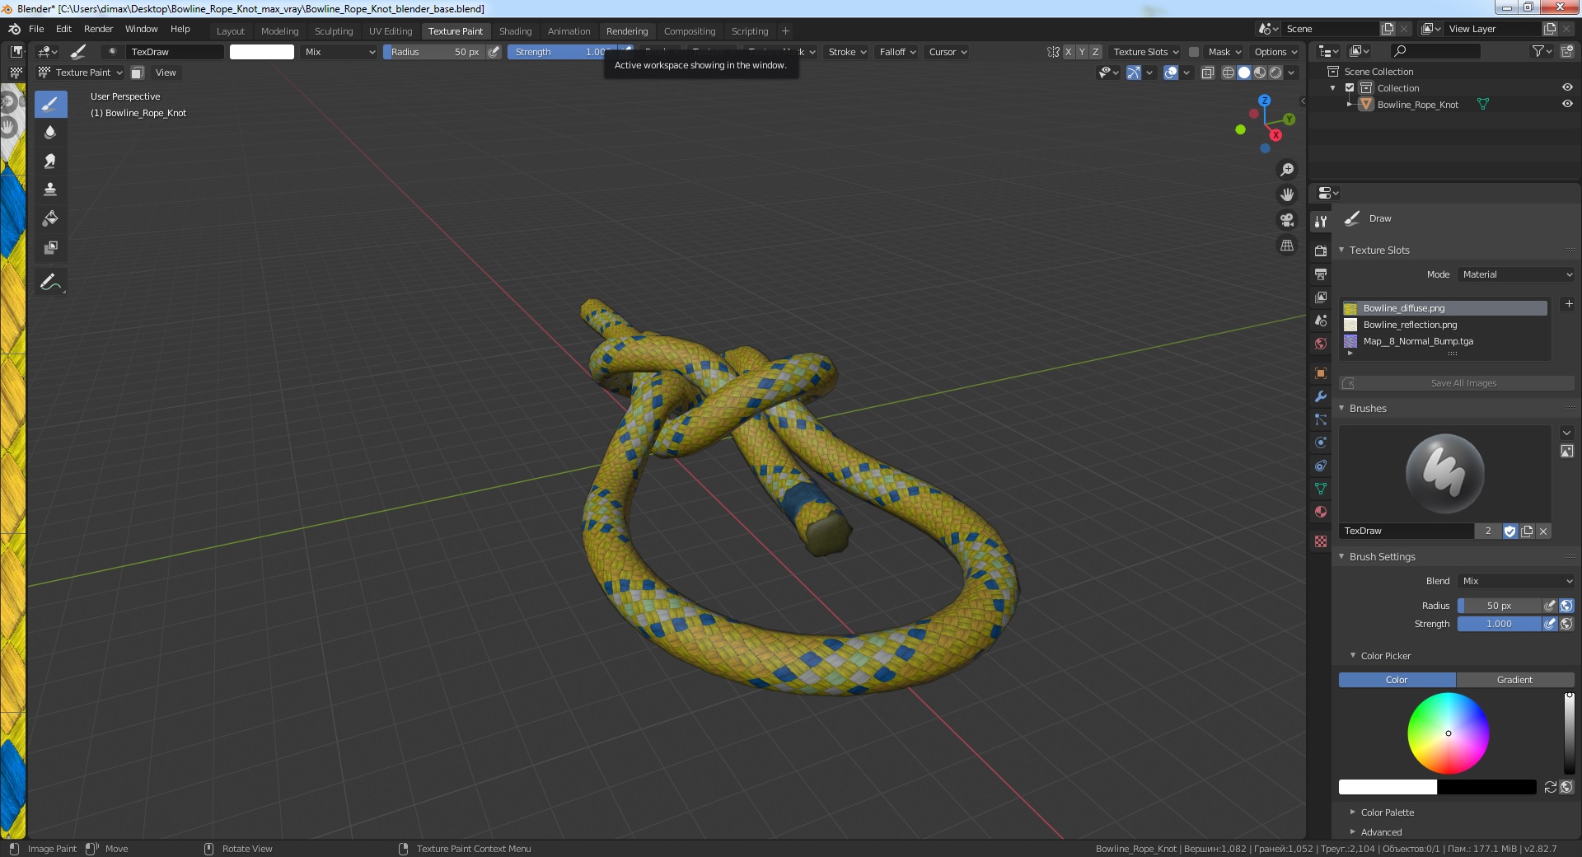
Task: Switch to wireframe viewport shading
Action: point(1228,73)
